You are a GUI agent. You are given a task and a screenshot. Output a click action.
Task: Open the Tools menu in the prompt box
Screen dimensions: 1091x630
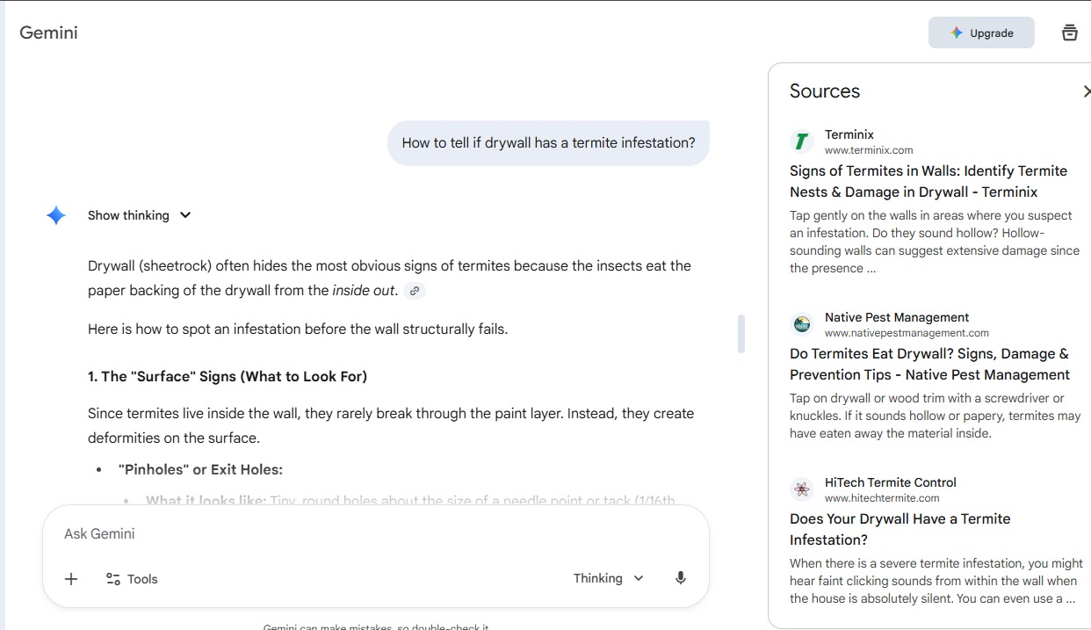point(132,579)
